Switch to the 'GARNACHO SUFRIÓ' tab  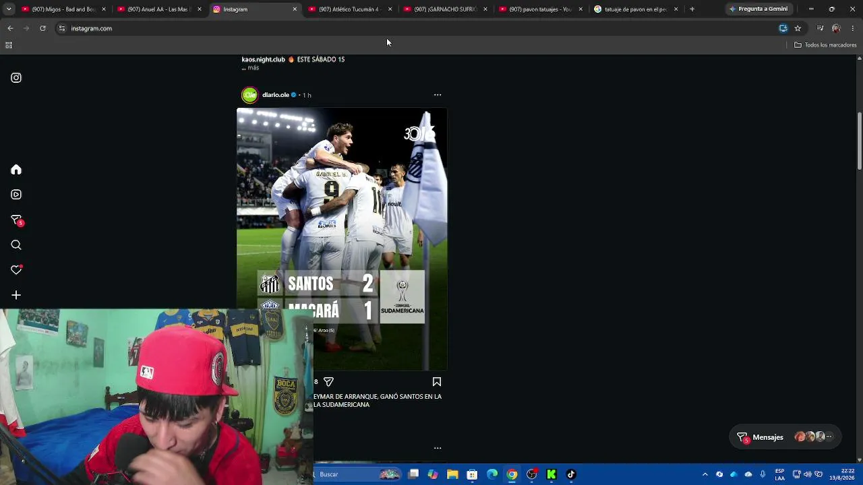pos(445,9)
